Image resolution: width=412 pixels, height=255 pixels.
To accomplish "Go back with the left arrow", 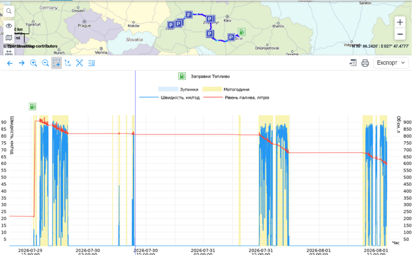I will 10,63.
